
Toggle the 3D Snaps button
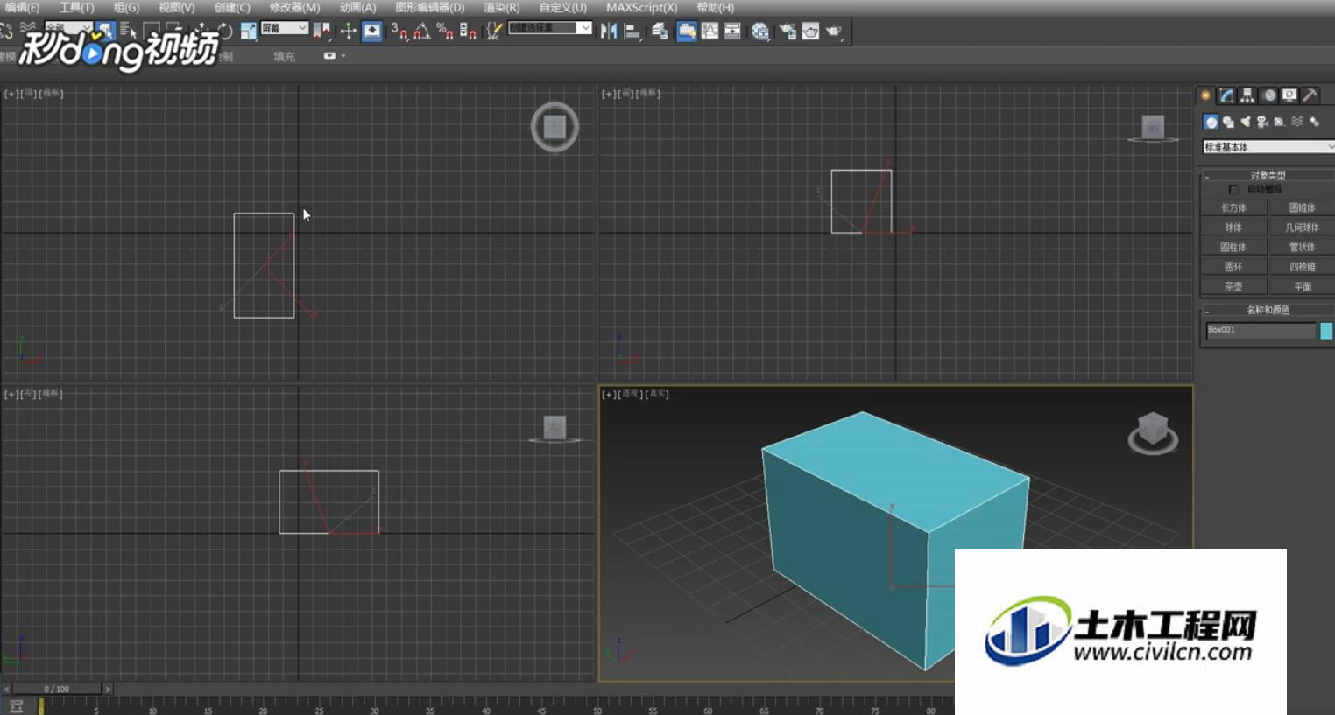point(398,32)
